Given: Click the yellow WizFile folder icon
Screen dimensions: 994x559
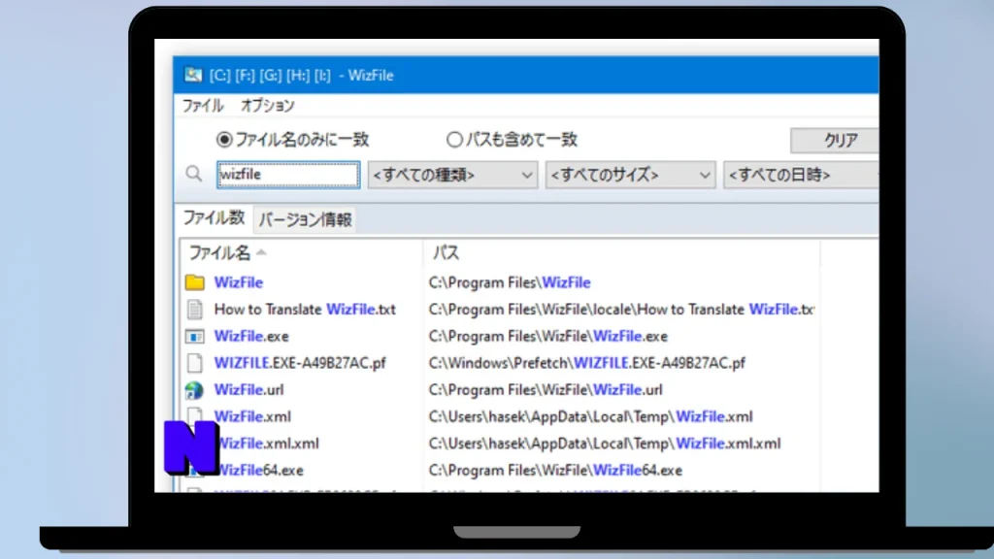Looking at the screenshot, I should click(x=194, y=282).
